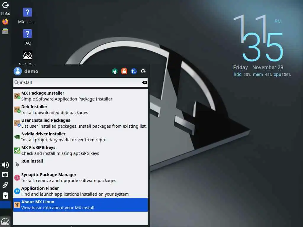
Task: Click the paperclip clipboard icon
Action: click(5, 185)
